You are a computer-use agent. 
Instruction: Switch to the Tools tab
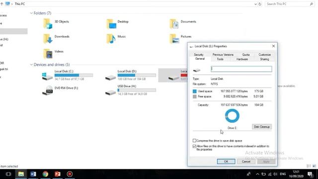pyautogui.click(x=220, y=59)
